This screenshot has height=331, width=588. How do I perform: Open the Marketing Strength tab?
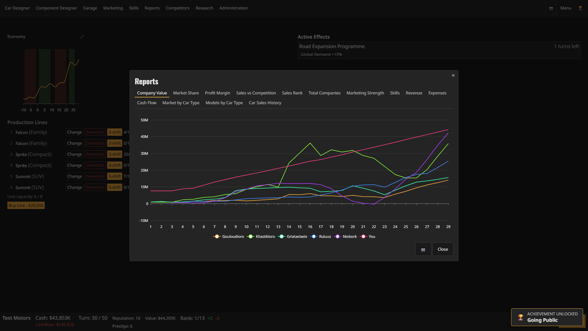point(365,93)
